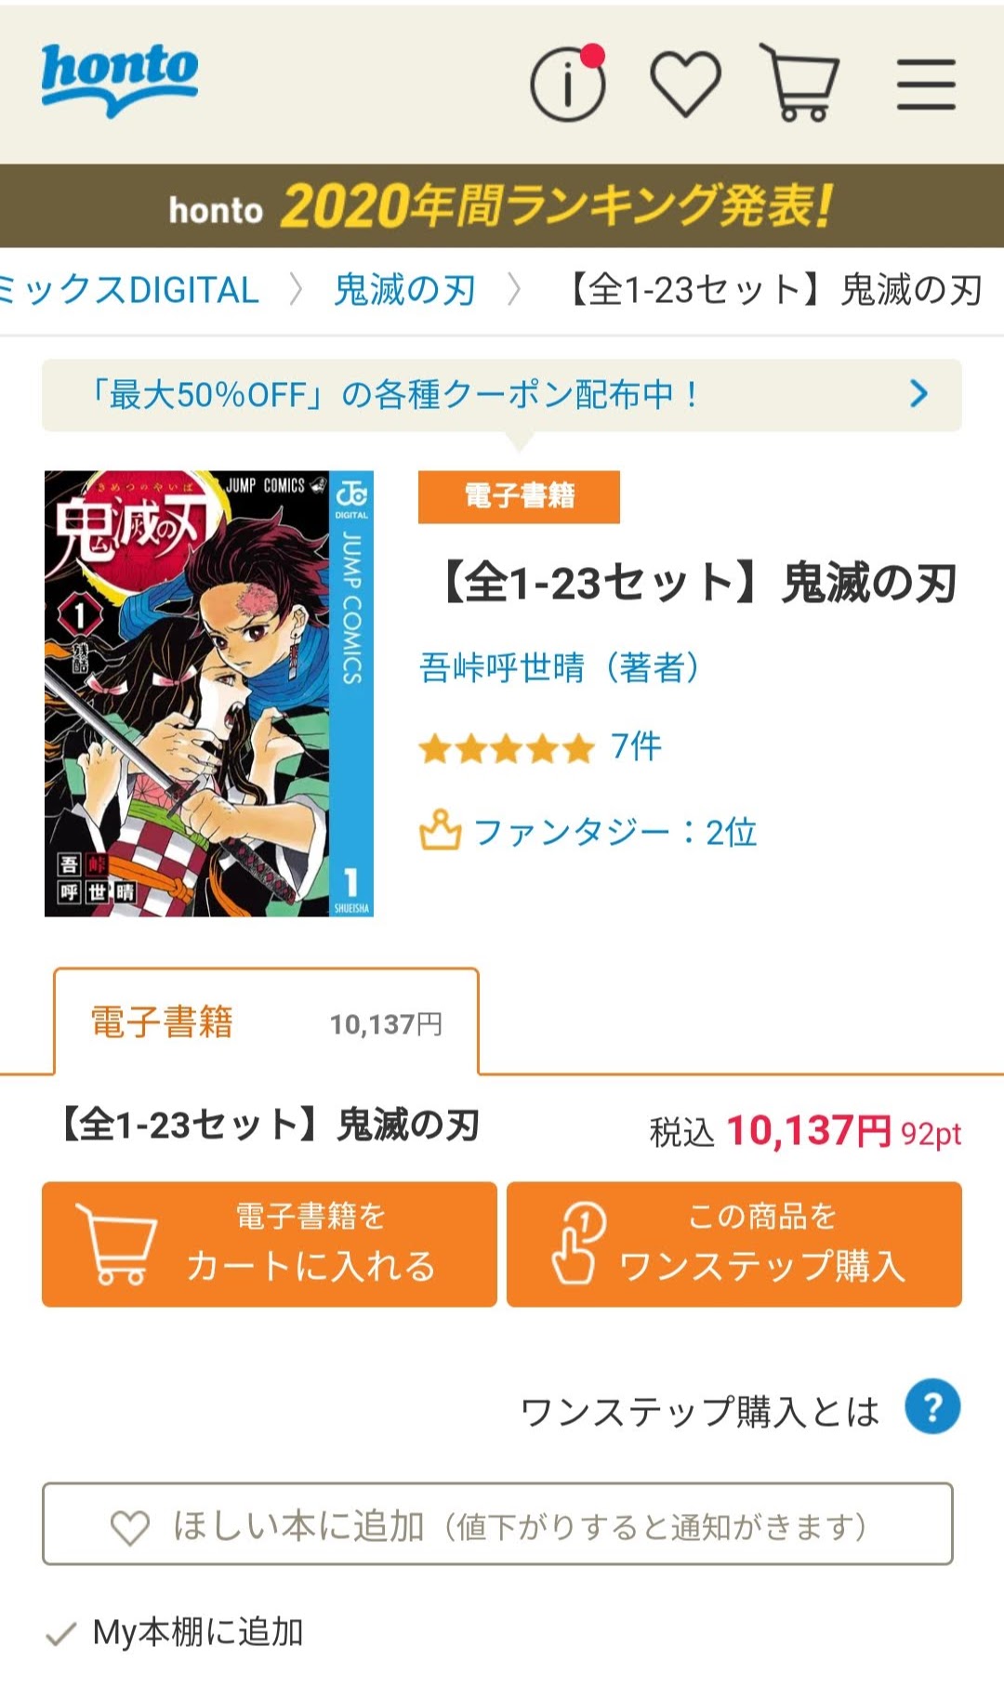Image resolution: width=1004 pixels, height=1699 pixels.
Task: Open the honto logo home link
Action: 120,80
